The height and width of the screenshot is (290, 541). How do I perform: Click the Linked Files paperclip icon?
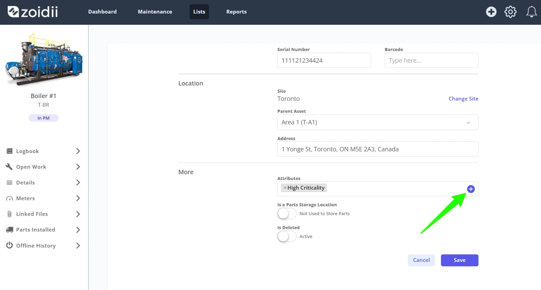point(10,214)
